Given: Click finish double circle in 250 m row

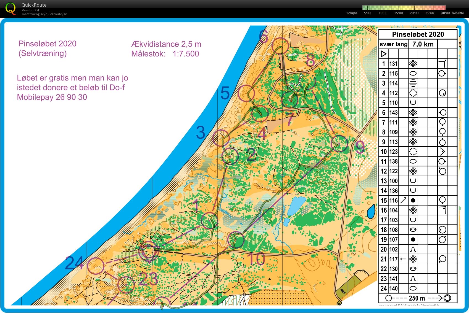Looking at the screenshot, I should (x=447, y=298).
